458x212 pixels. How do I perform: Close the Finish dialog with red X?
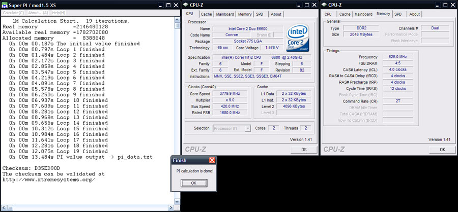212,160
